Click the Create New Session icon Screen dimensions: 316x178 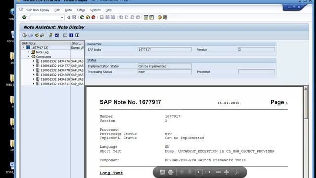tap(146, 17)
